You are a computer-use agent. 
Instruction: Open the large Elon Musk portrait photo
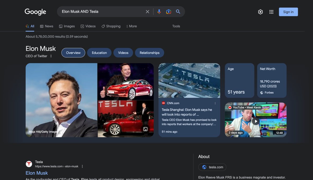click(61, 100)
